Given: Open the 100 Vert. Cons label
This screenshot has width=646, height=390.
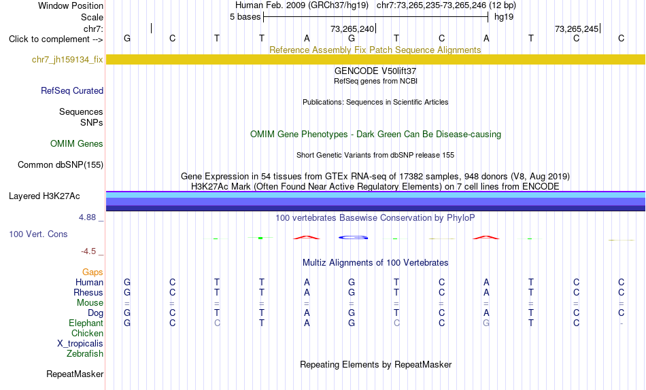Looking at the screenshot, I should pyautogui.click(x=38, y=234).
